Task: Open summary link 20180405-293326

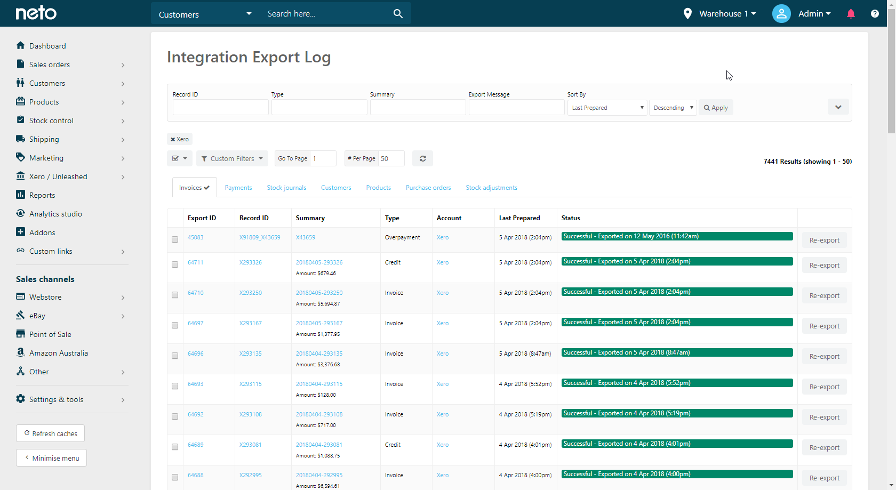Action: 319,262
